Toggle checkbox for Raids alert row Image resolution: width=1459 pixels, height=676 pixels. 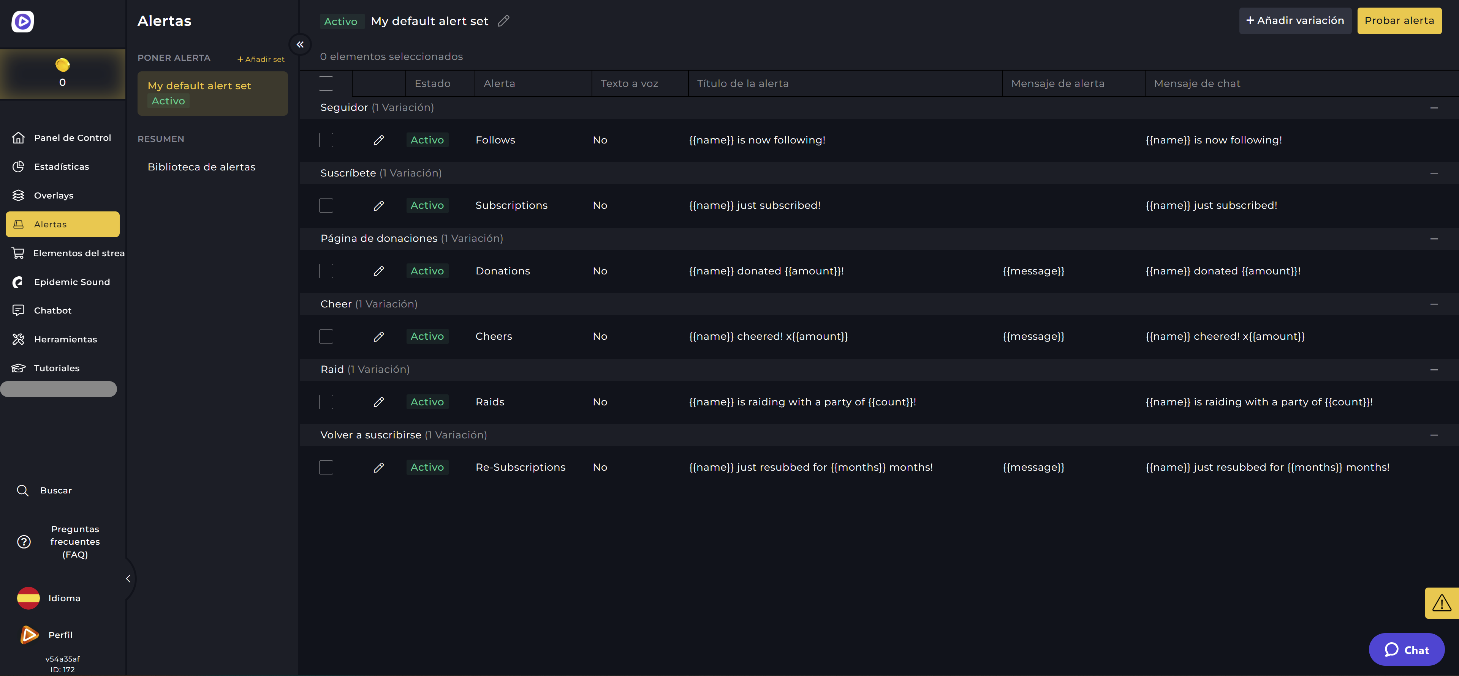click(x=326, y=402)
